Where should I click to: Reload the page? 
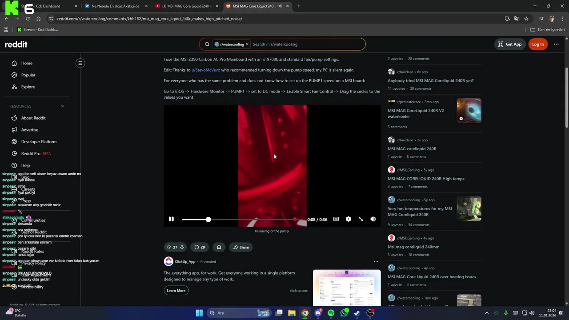point(28,19)
